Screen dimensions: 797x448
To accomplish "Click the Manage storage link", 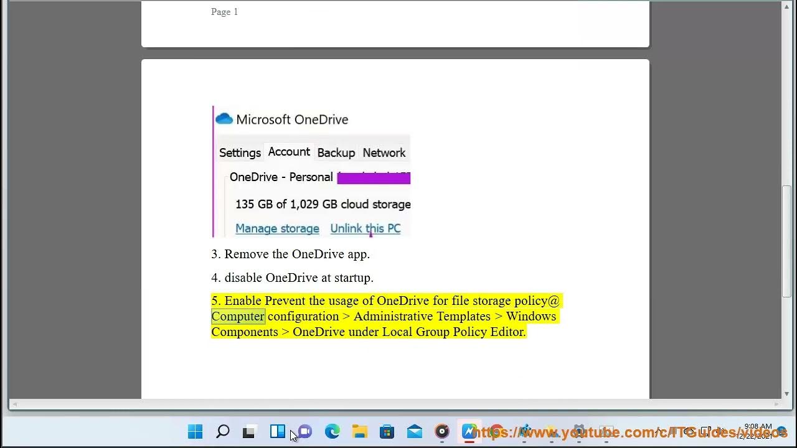I will point(277,228).
